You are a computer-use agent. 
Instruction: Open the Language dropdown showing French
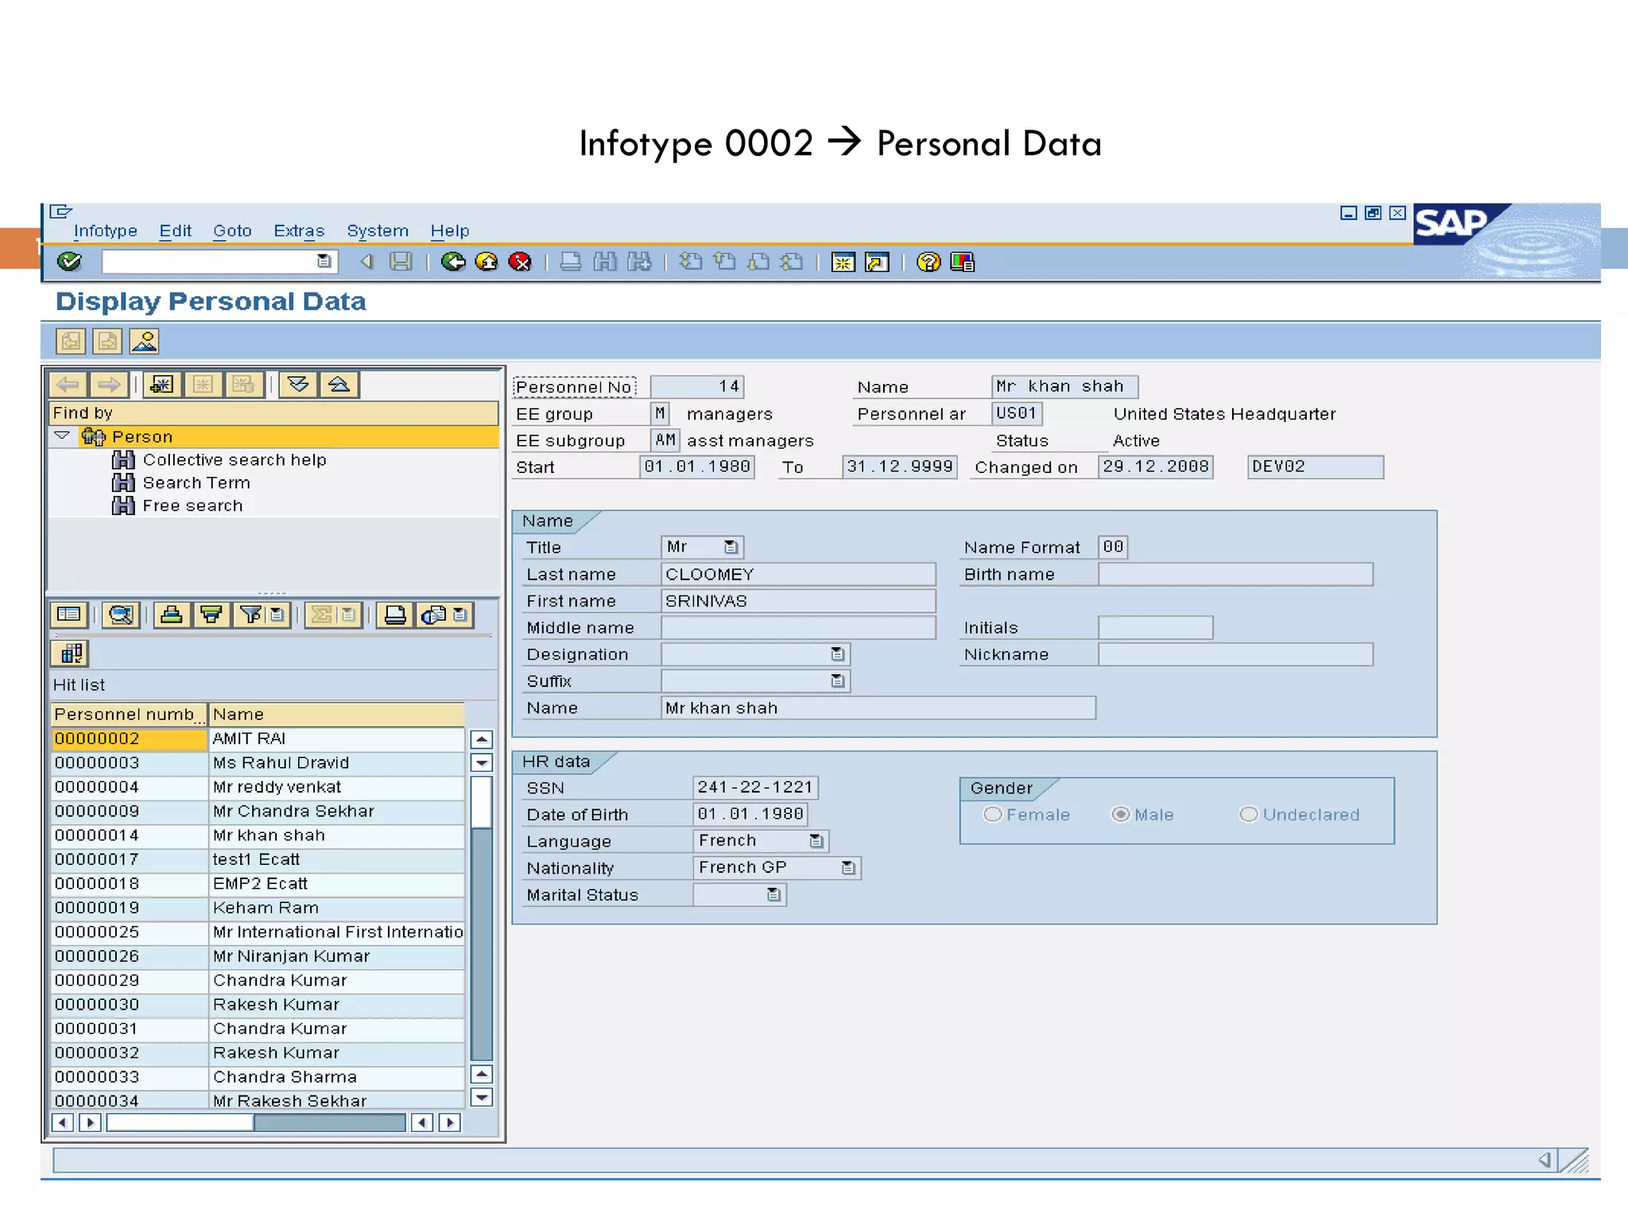tap(816, 840)
